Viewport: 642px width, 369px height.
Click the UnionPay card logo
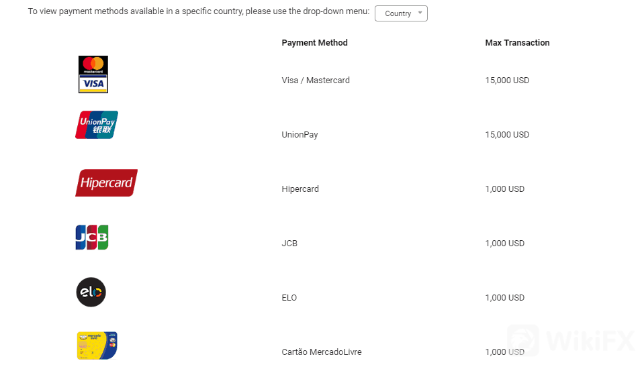pyautogui.click(x=97, y=125)
